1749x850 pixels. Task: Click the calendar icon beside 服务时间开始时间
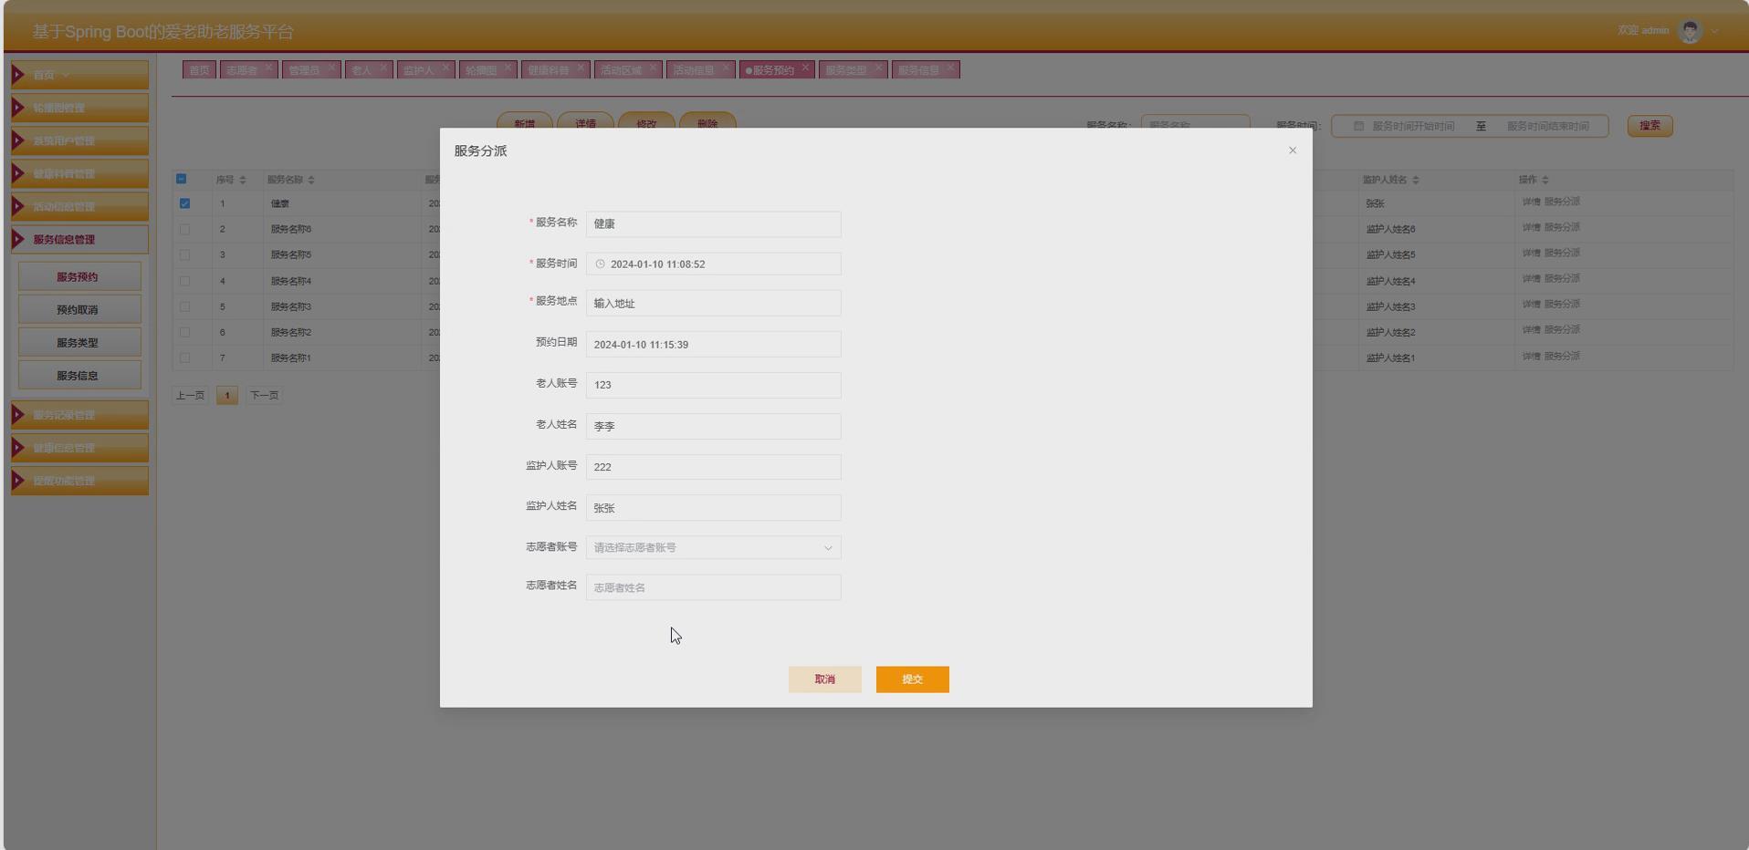click(1357, 126)
